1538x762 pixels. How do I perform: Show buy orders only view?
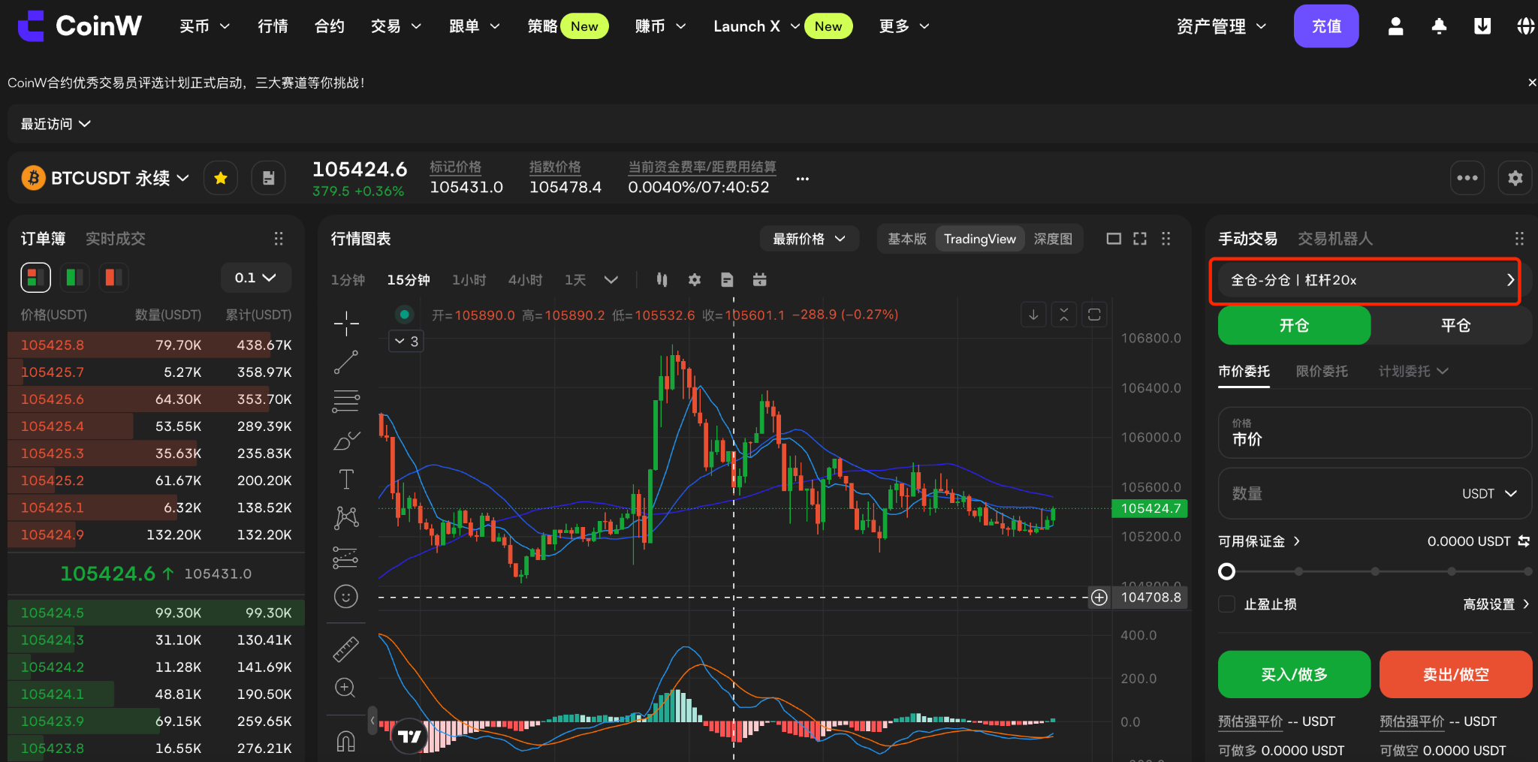point(74,278)
